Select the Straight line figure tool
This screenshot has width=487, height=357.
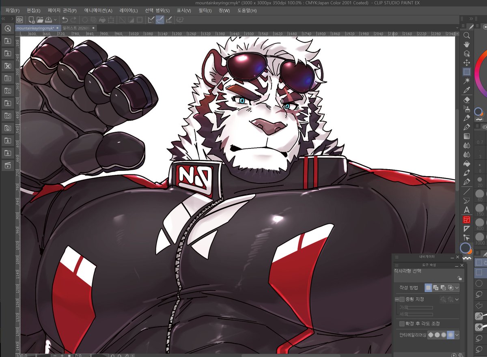[467, 191]
